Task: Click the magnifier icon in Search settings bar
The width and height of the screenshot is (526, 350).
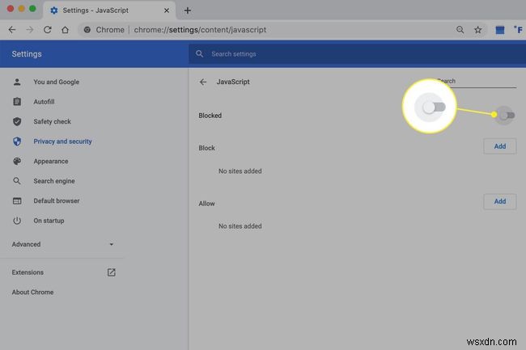Action: 200,53
